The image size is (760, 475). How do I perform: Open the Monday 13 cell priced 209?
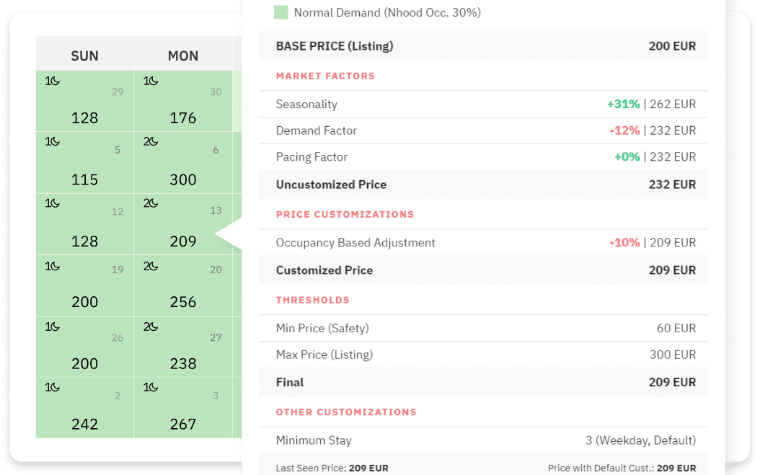point(182,225)
